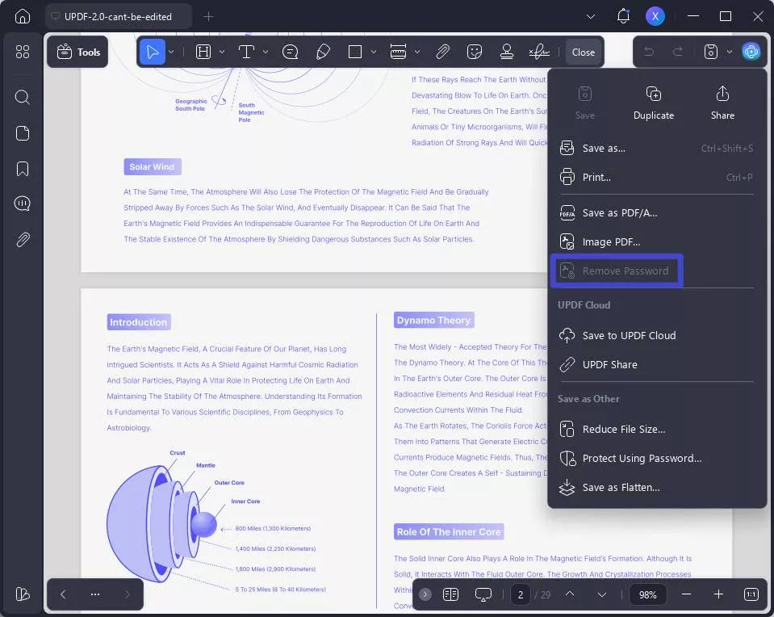The image size is (774, 617).
Task: Expand the save options dropdown arrow
Action: click(730, 52)
